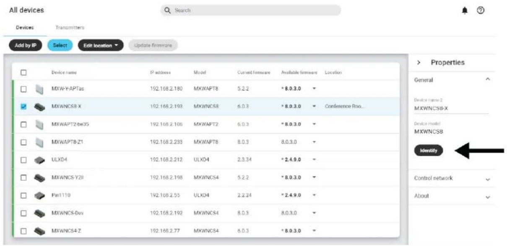The width and height of the screenshot is (507, 246).
Task: Check the box for MXWAPT8-Z1
Action: click(x=24, y=142)
